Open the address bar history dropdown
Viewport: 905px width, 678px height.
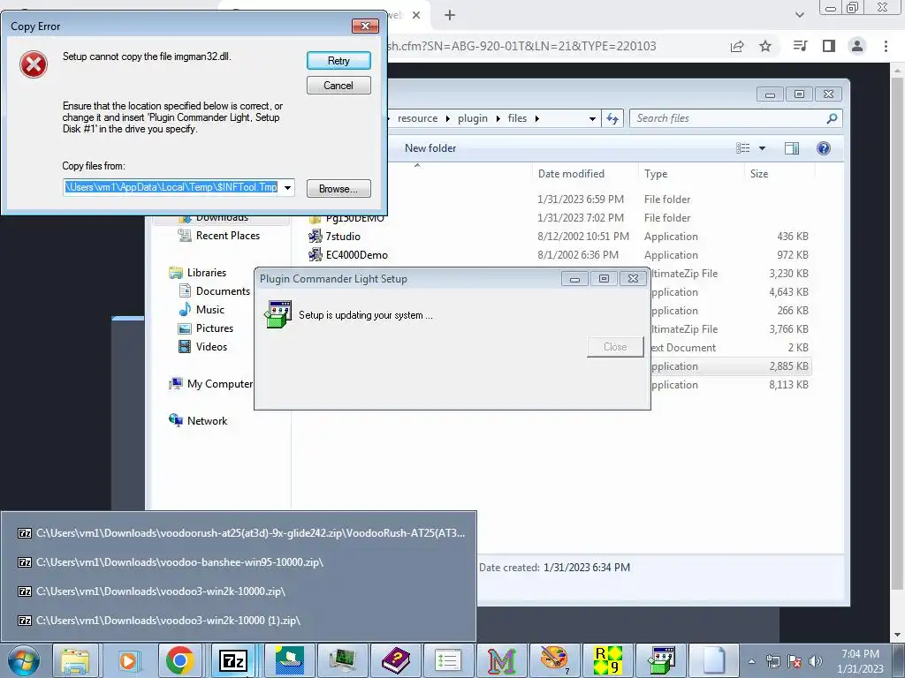[592, 118]
